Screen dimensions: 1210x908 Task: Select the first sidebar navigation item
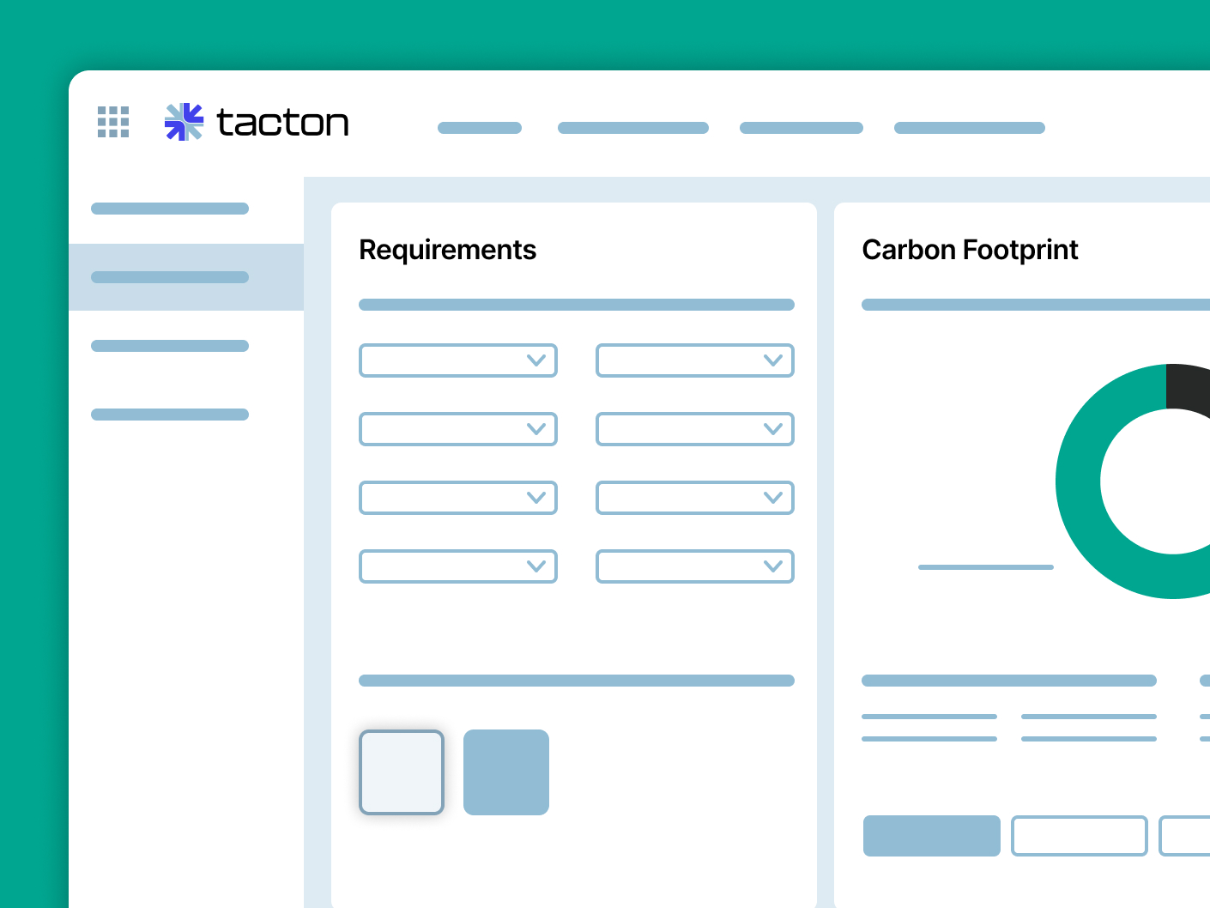pos(170,209)
